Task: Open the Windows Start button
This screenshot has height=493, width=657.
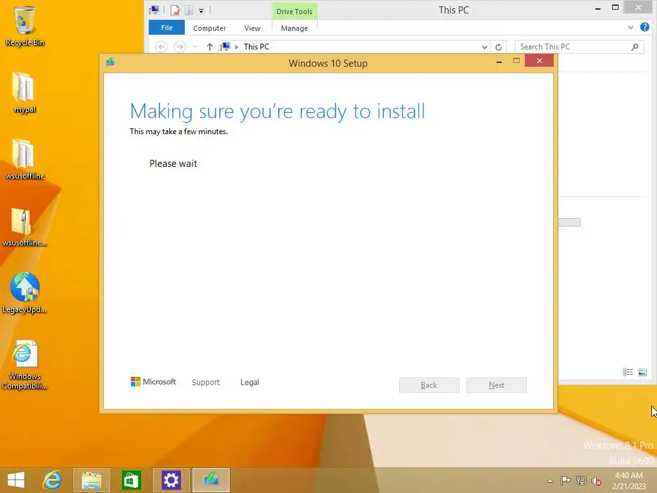Action: tap(16, 480)
